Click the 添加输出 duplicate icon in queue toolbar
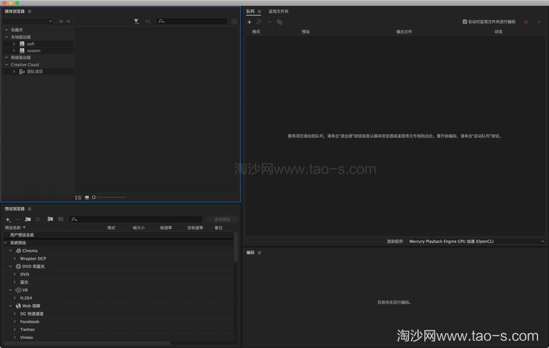The height and width of the screenshot is (348, 549). 279,21
